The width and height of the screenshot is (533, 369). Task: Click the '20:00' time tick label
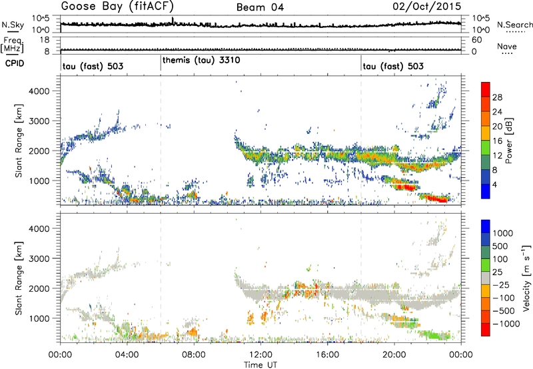pos(394,355)
